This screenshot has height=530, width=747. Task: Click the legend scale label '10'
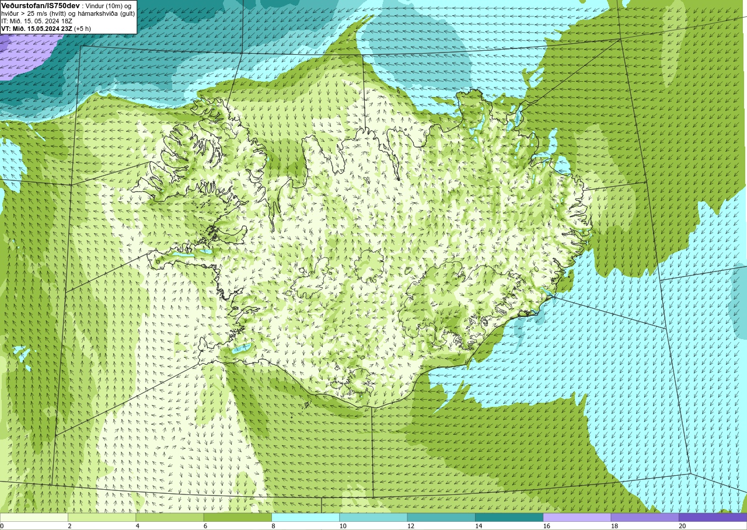click(x=343, y=526)
